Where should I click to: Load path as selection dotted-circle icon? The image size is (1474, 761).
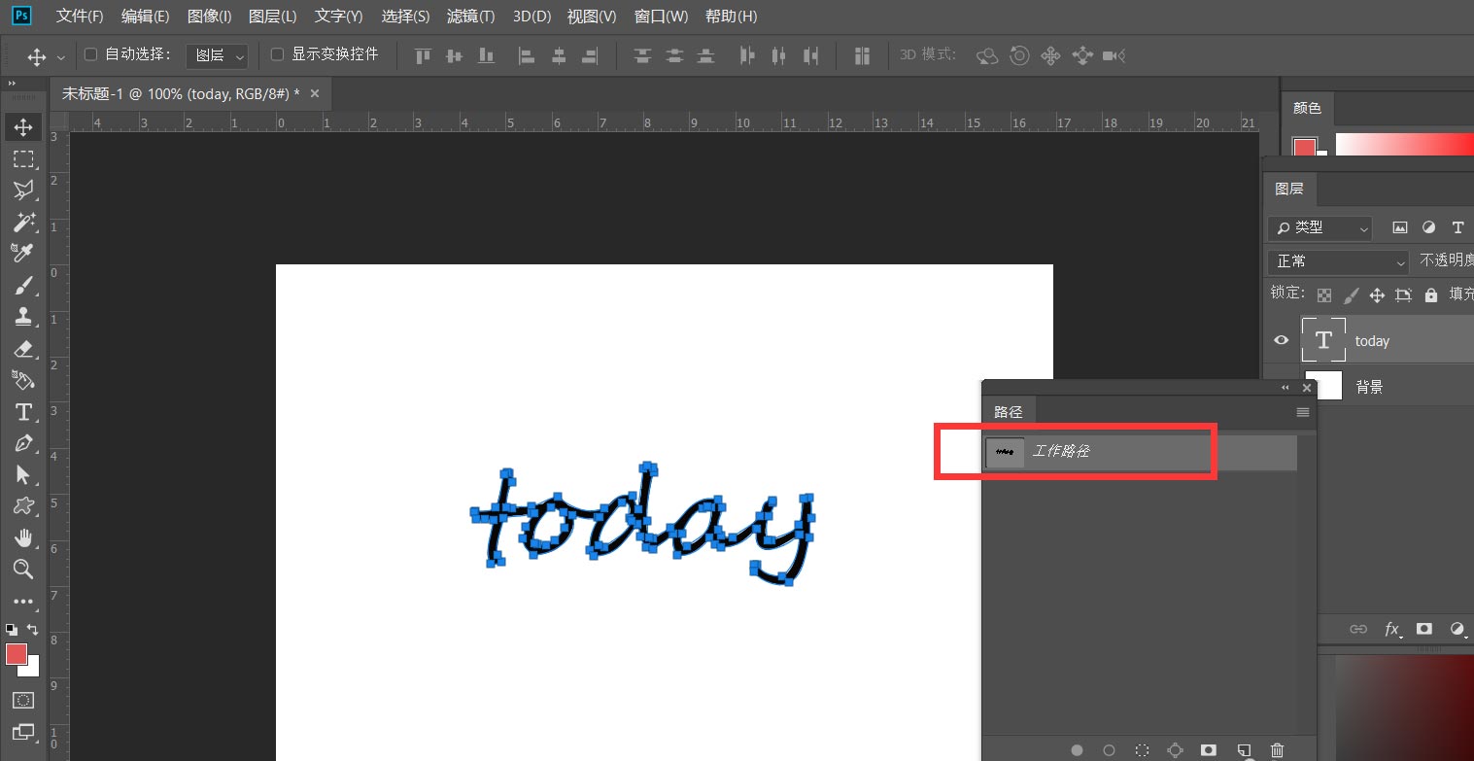pos(1143,750)
